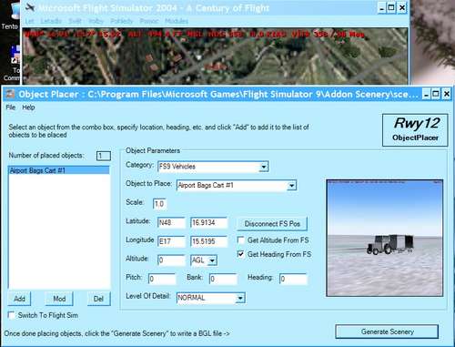Screen dimensions: 455x347
Task: Click the Flight Simulator airplane title icon
Action: pos(30,7)
